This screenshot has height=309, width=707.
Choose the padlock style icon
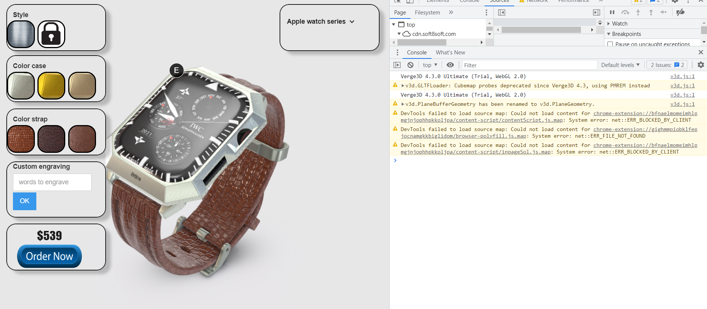[x=51, y=34]
